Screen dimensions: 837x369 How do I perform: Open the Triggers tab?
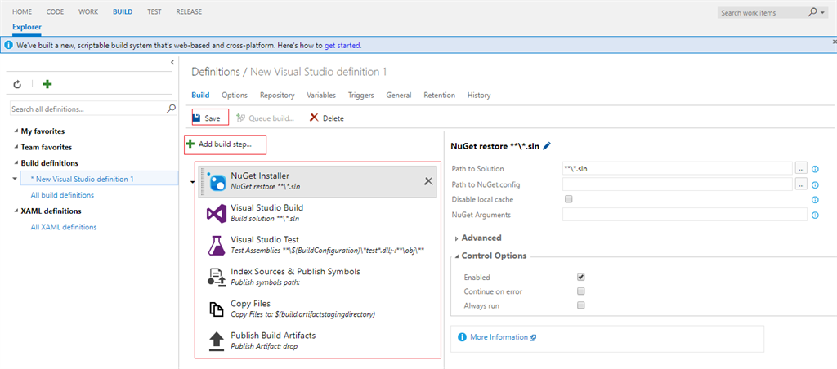tap(360, 96)
